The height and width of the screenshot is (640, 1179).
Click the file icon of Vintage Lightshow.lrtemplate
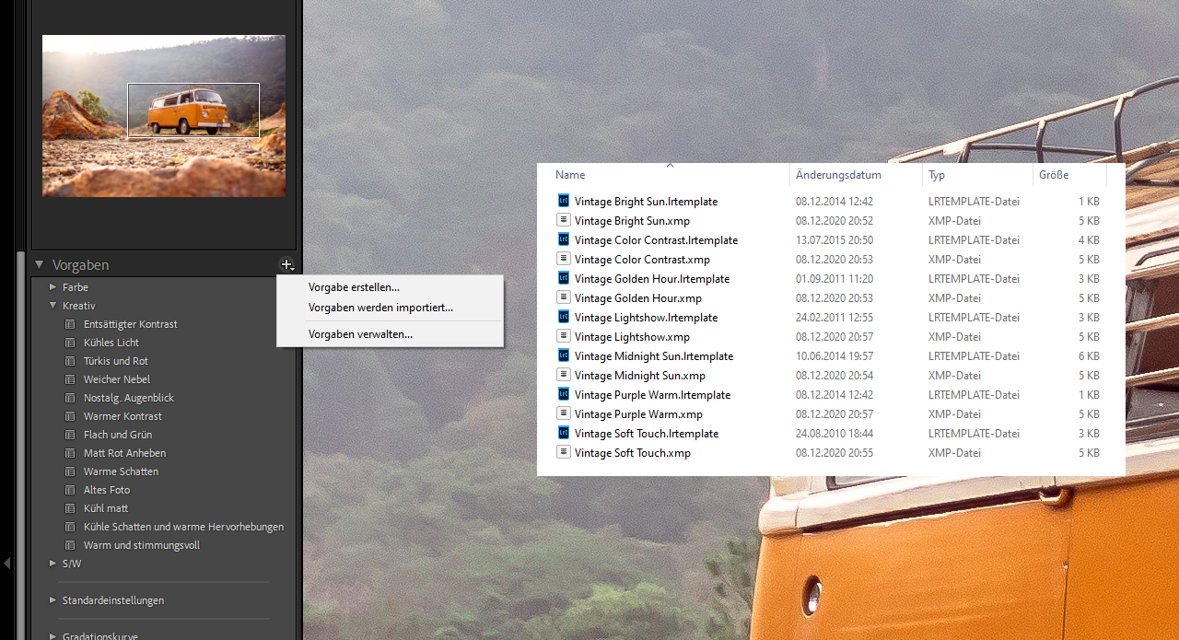pyautogui.click(x=564, y=317)
